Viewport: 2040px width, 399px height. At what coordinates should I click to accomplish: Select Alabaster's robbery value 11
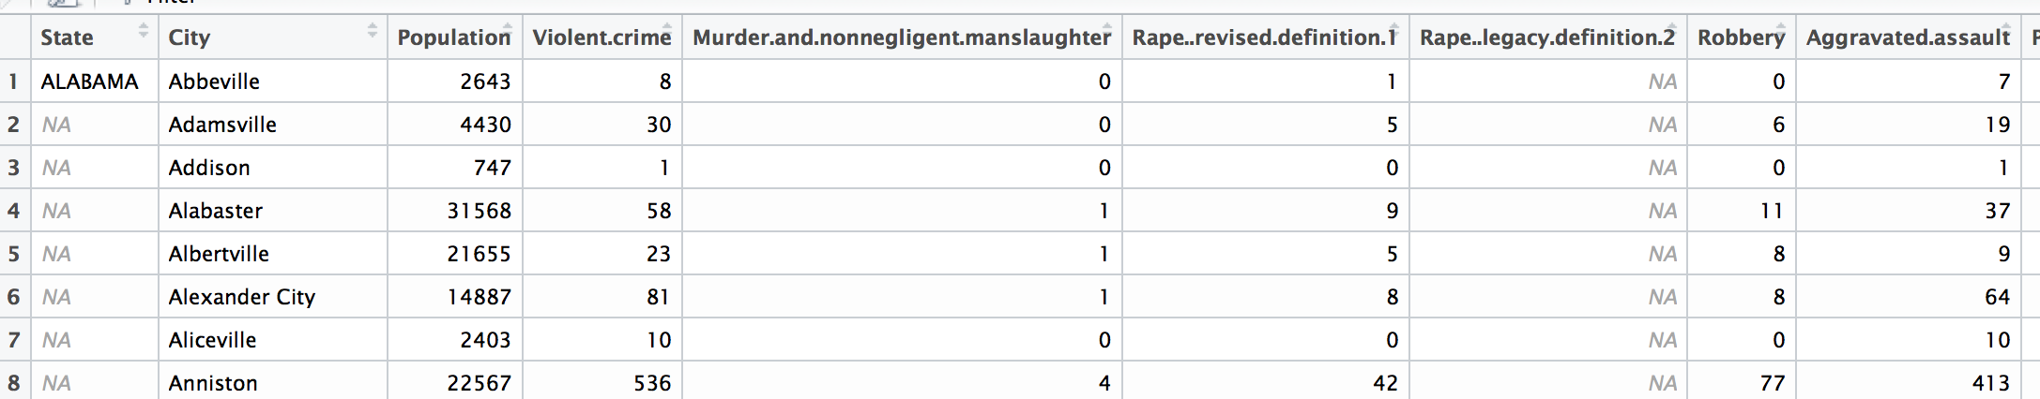[x=1772, y=211]
